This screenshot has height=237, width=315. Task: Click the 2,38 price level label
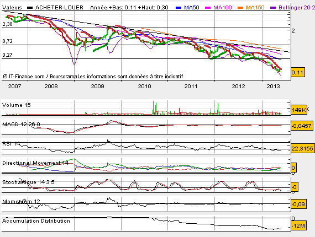[7, 24]
